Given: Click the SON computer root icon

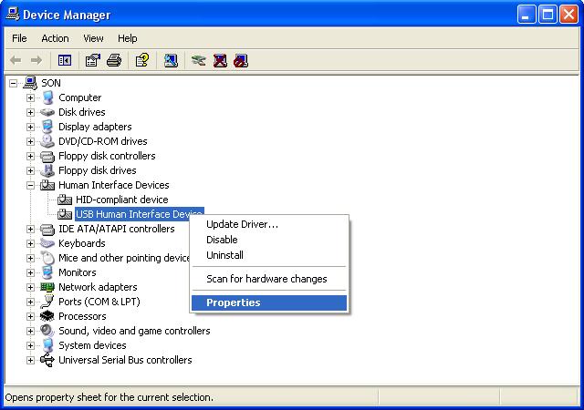Looking at the screenshot, I should pos(30,83).
